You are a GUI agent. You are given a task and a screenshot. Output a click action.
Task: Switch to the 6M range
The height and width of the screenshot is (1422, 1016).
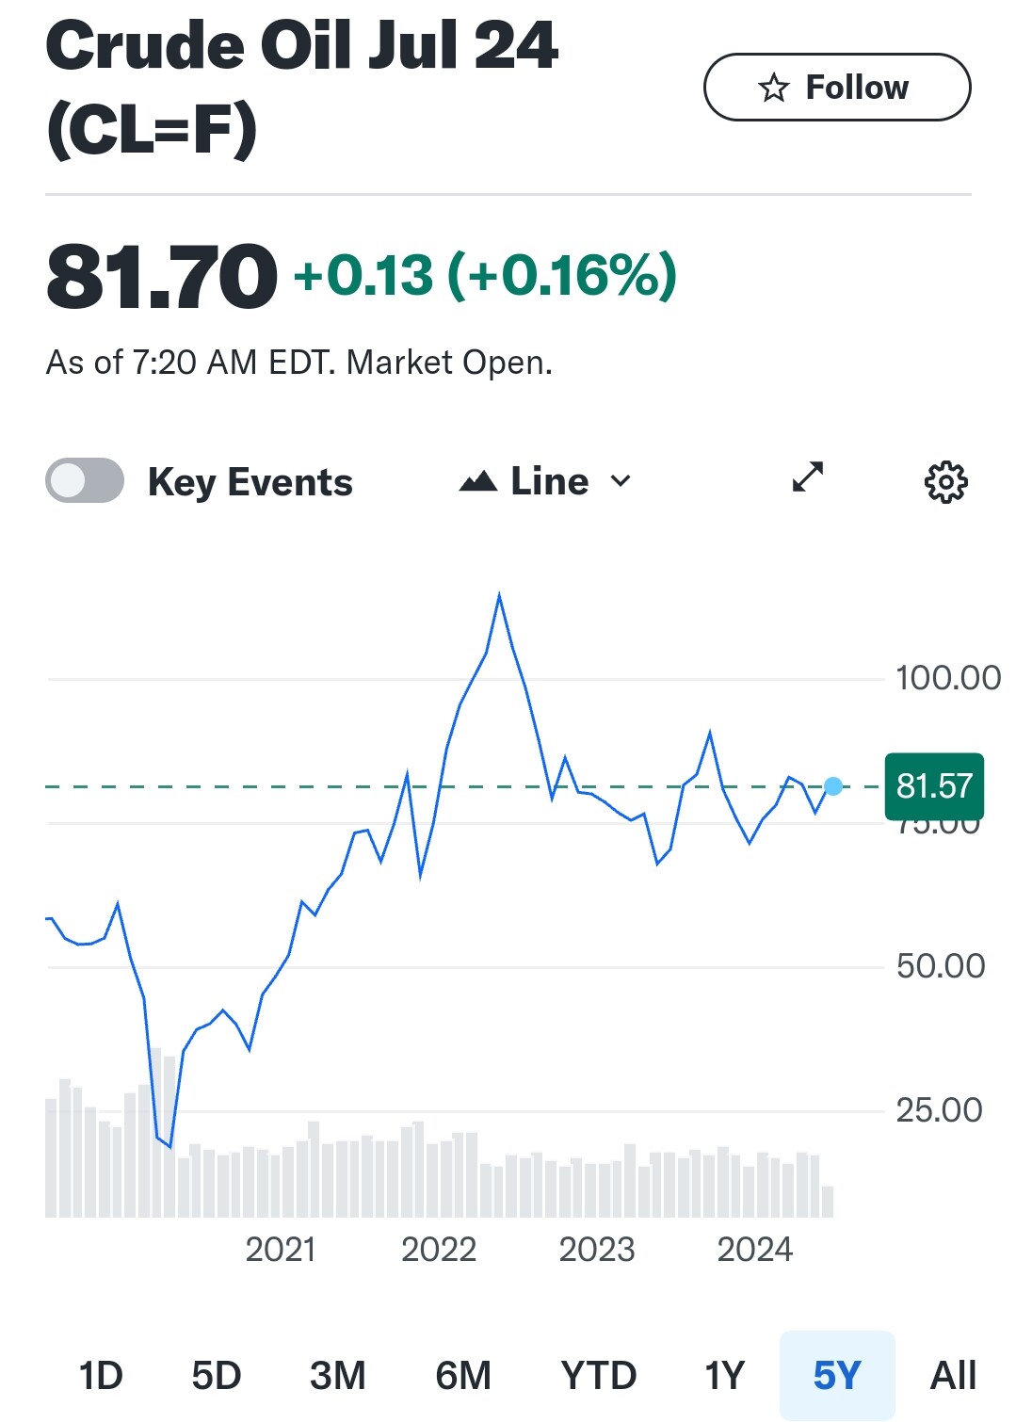(463, 1376)
